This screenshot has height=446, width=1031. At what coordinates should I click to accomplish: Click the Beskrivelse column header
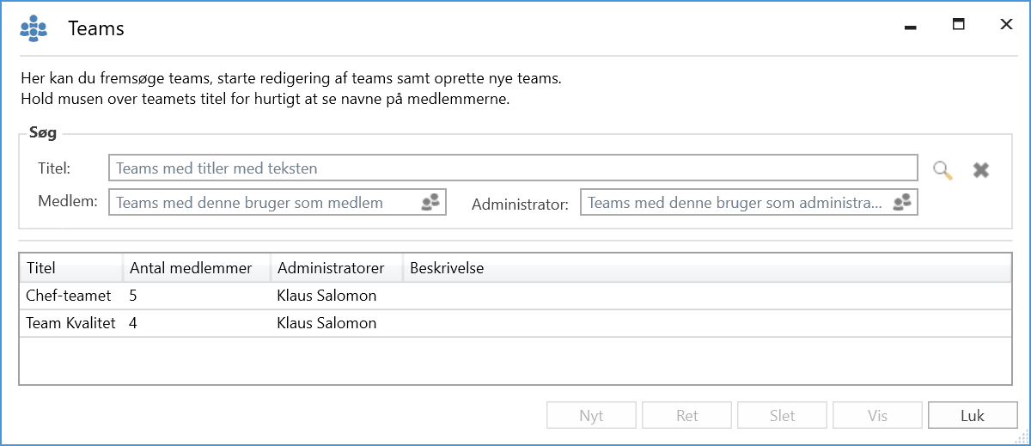pyautogui.click(x=447, y=268)
